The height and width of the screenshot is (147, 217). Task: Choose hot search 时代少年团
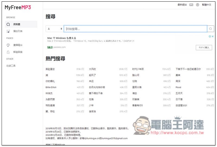(x=138, y=69)
